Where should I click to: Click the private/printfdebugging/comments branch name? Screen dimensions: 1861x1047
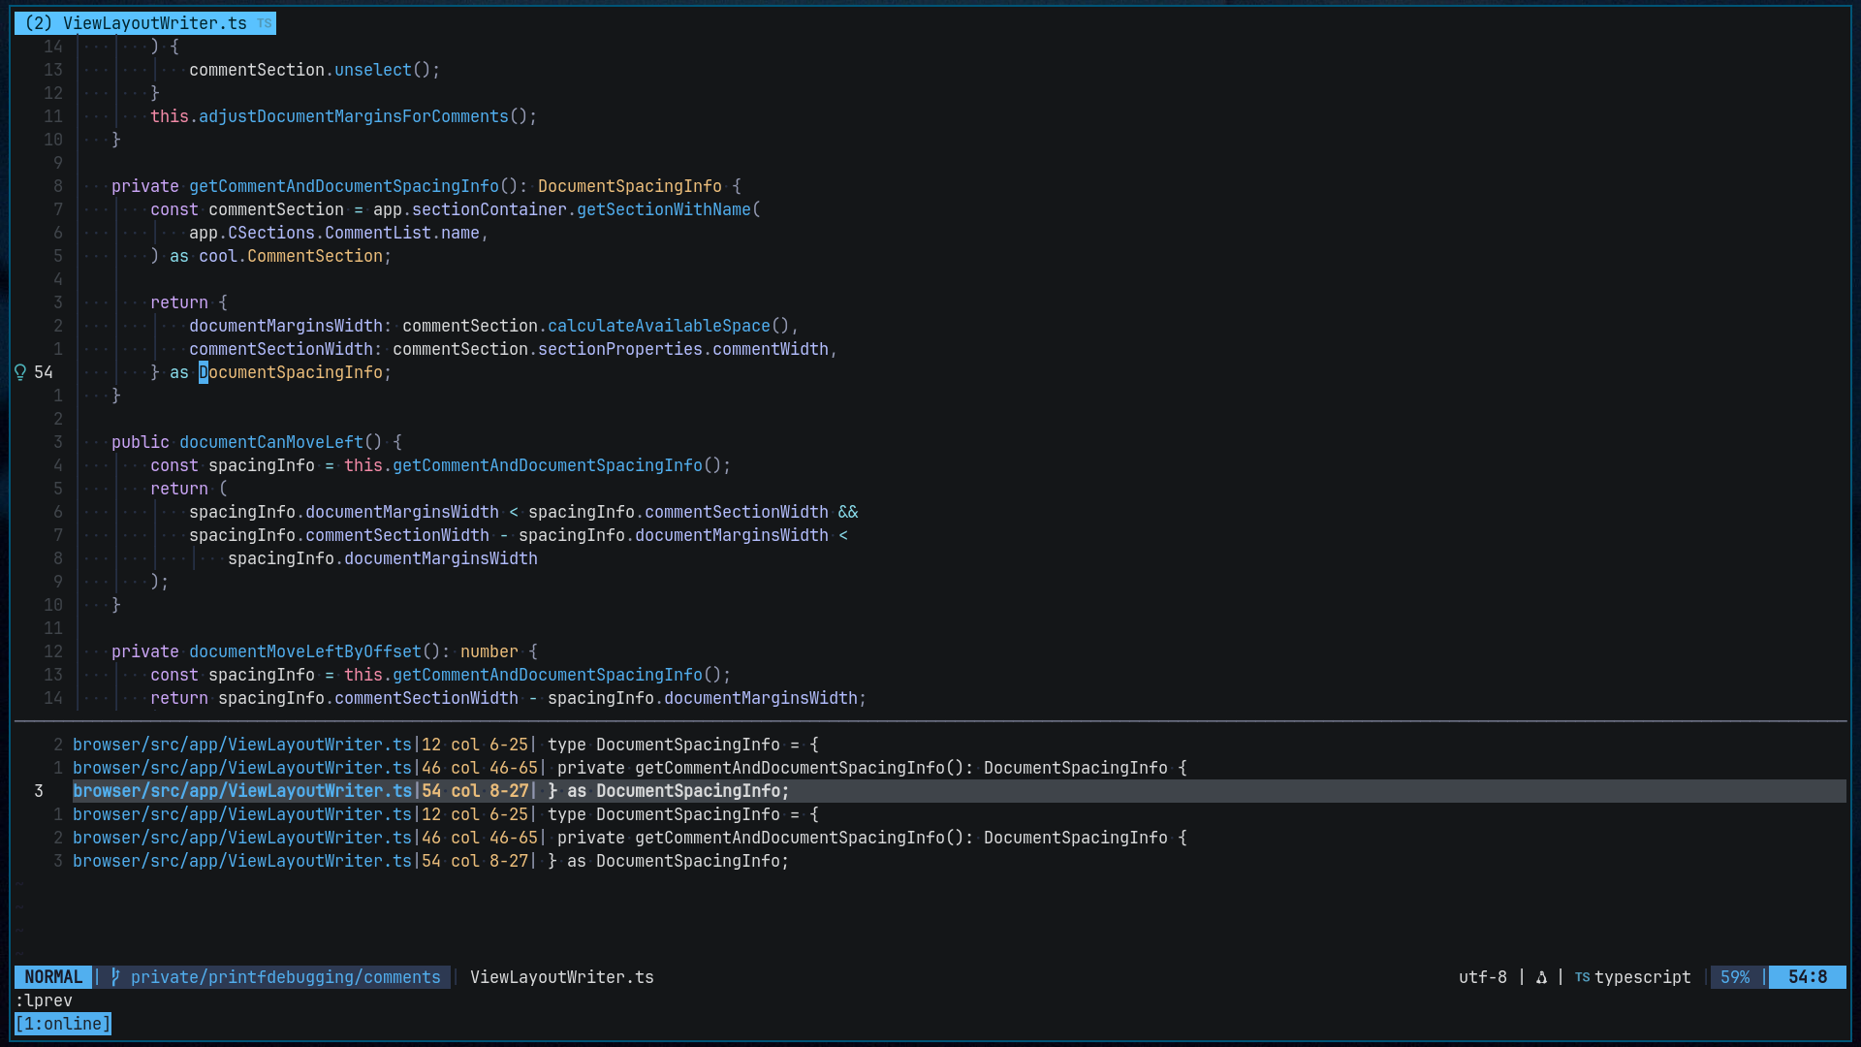pos(285,977)
